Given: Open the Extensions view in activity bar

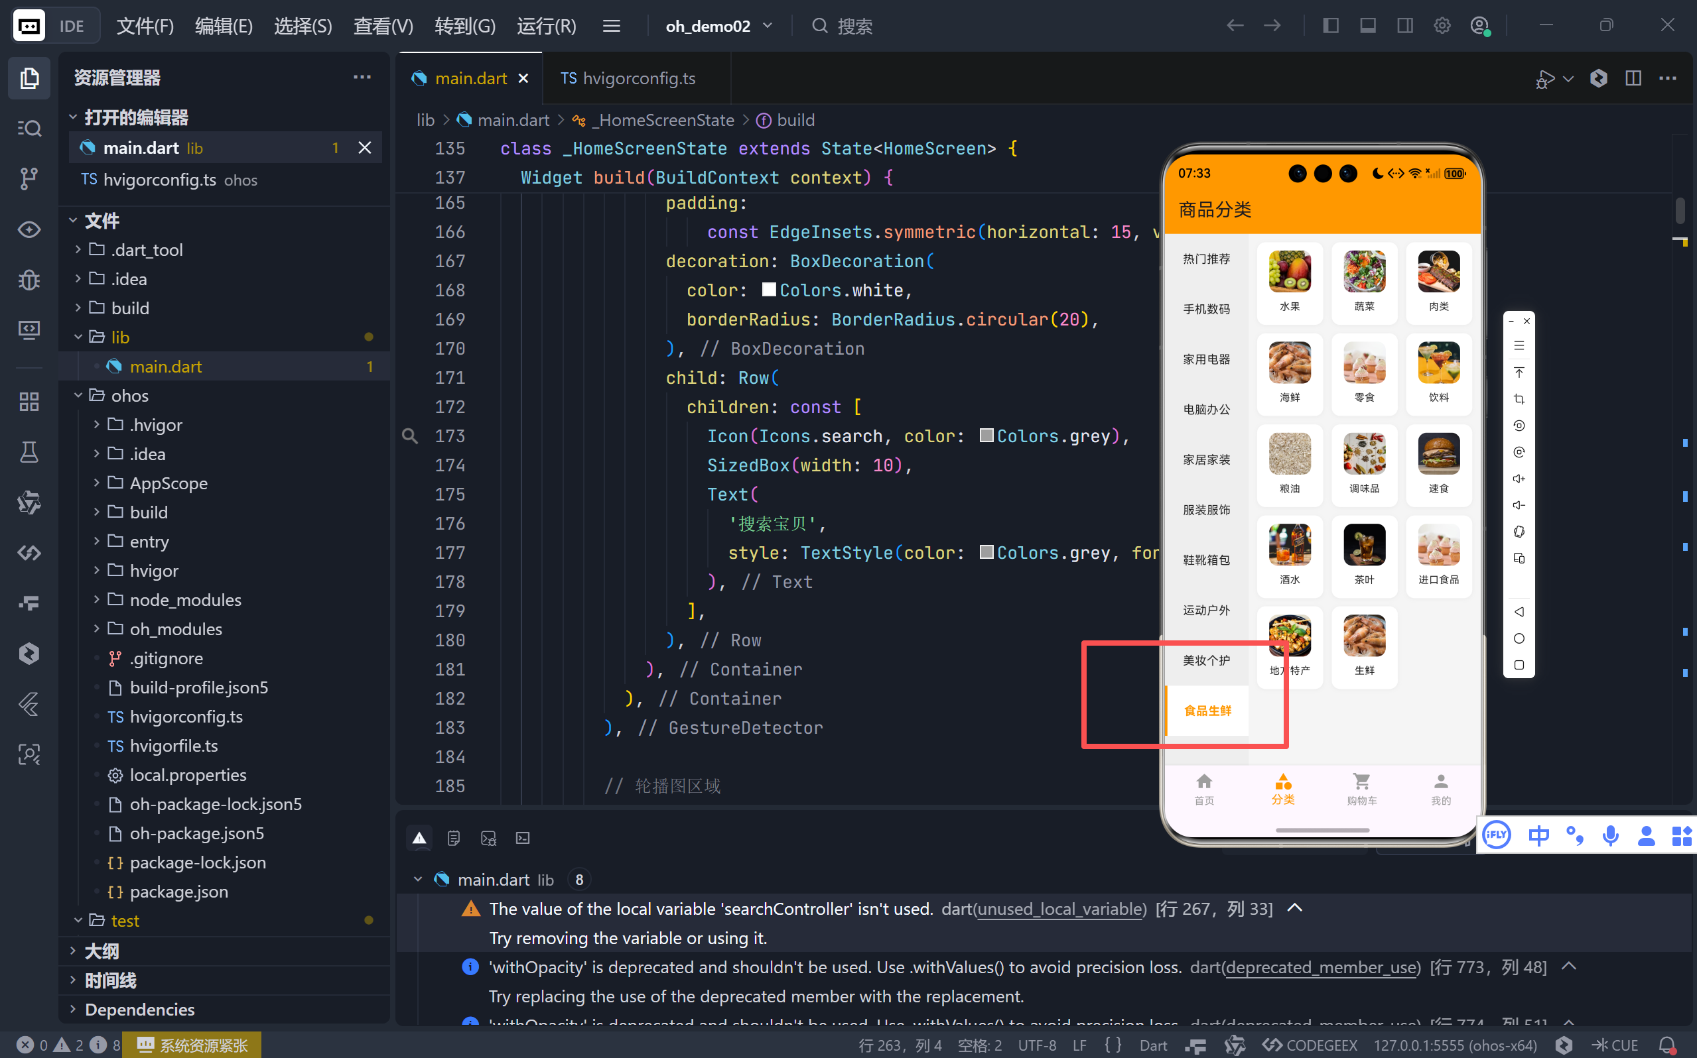Looking at the screenshot, I should coord(29,402).
